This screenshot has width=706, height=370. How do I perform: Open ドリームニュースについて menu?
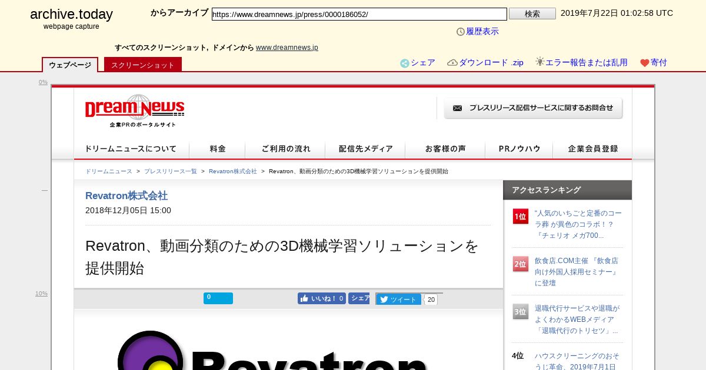tap(131, 149)
